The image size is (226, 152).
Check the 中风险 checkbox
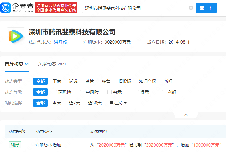click(x=82, y=92)
